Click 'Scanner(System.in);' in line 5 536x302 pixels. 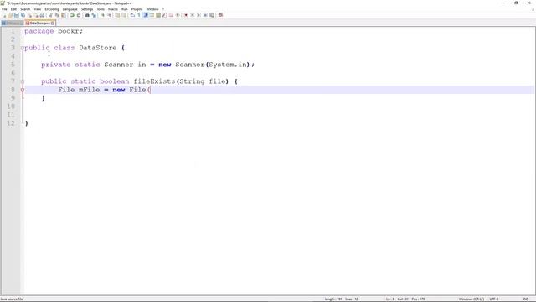click(215, 65)
